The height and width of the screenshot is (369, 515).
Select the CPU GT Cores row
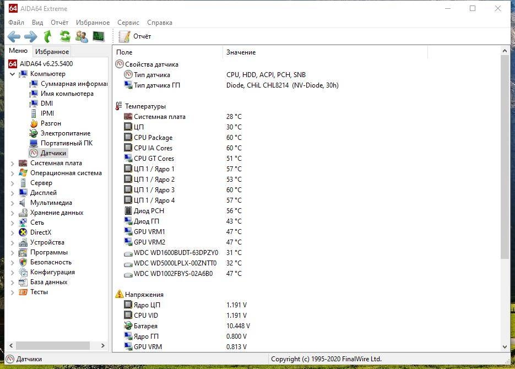tap(183, 159)
